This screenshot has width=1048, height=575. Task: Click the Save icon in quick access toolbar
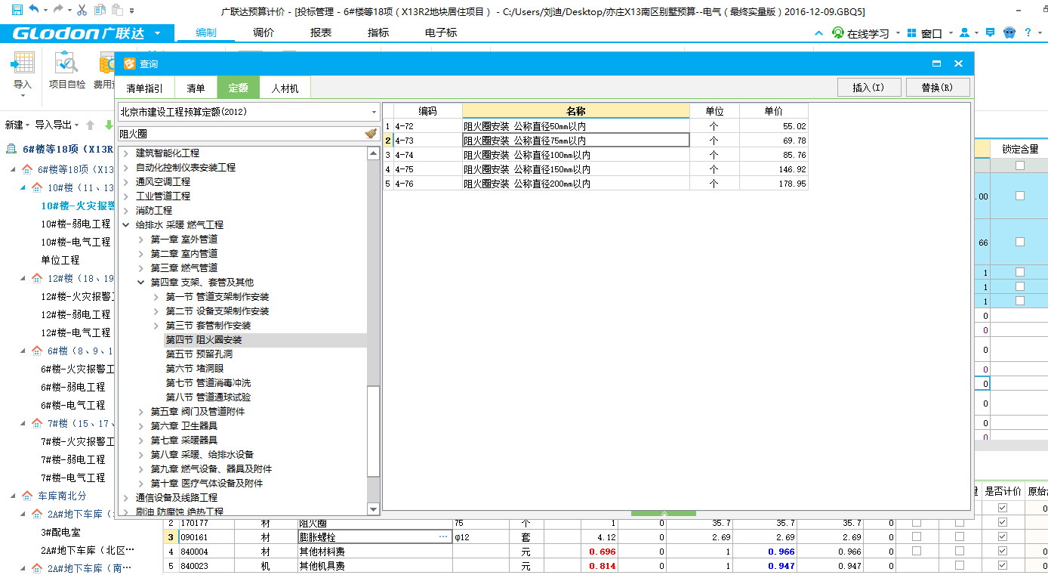coord(16,11)
